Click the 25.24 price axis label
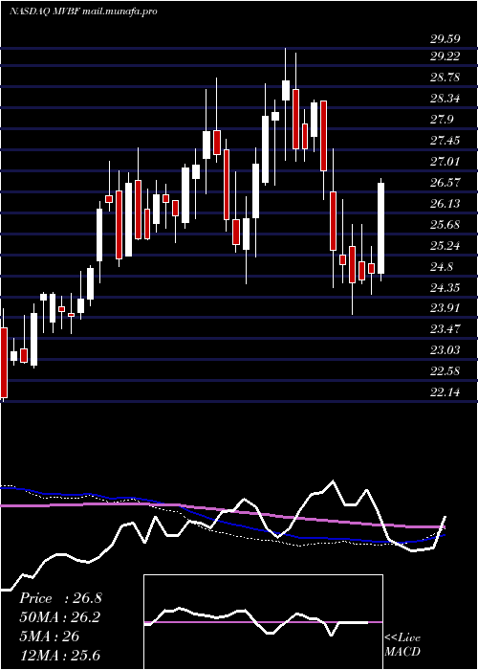Screen dimensions: 478x670 pos(445,245)
